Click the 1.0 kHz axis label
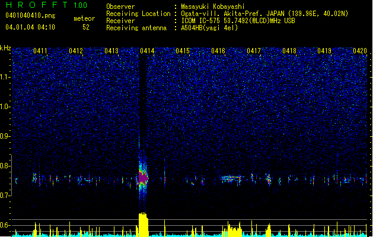This screenshot has height=237, width=373. (5, 107)
